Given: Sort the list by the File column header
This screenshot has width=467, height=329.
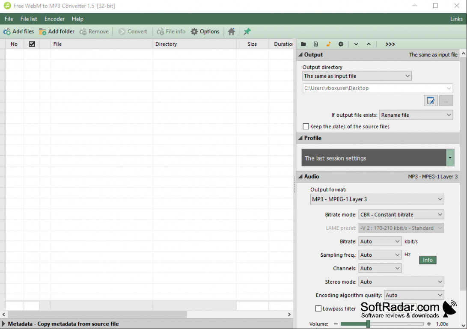Looking at the screenshot, I should [x=101, y=44].
